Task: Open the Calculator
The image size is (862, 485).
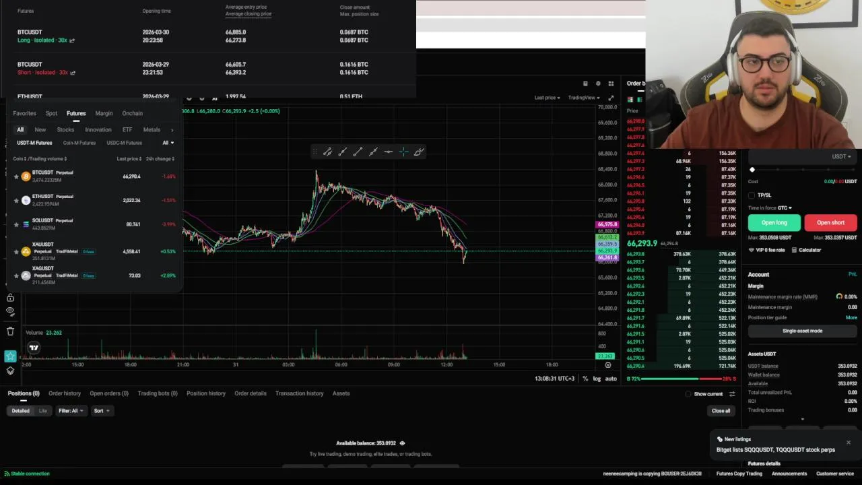Action: [805, 250]
